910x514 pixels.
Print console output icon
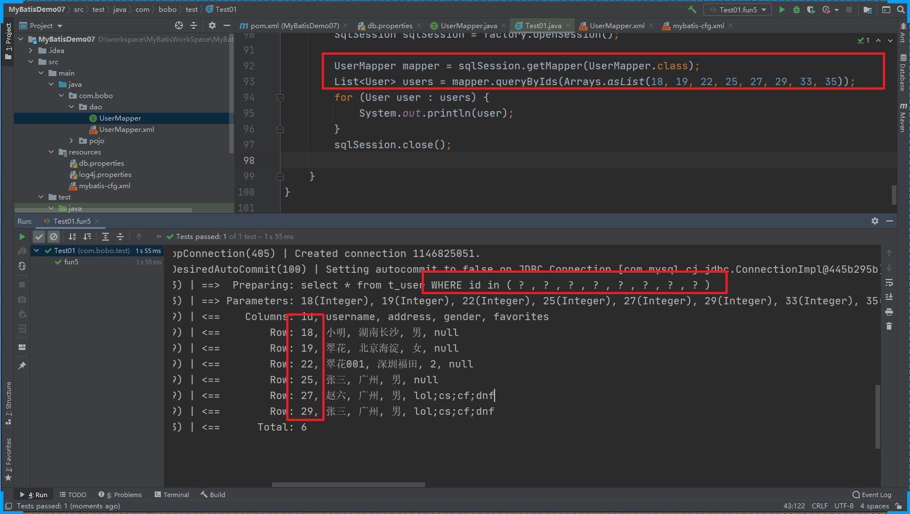pyautogui.click(x=889, y=312)
